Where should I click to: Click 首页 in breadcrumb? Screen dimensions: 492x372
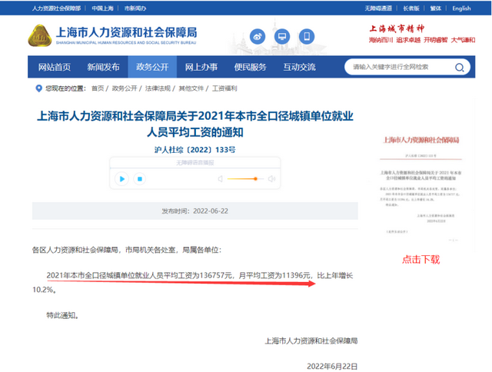click(98, 88)
